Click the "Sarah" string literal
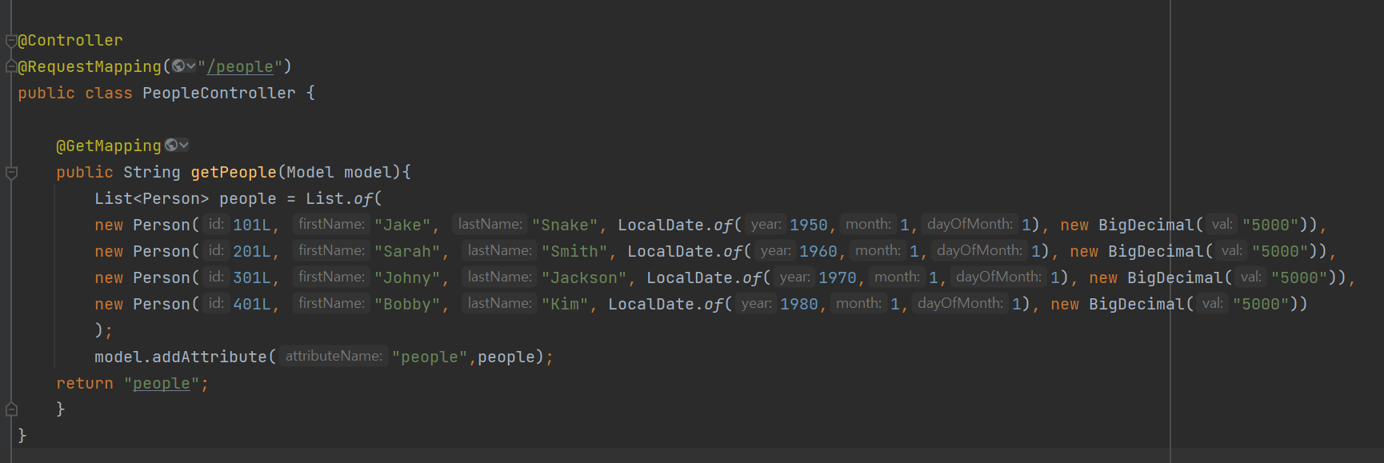1384x463 pixels. click(407, 251)
